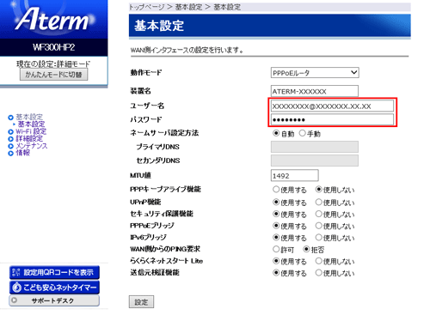Click the middle 基本設定 breadcrumb link
430x315 pixels.
point(188,7)
